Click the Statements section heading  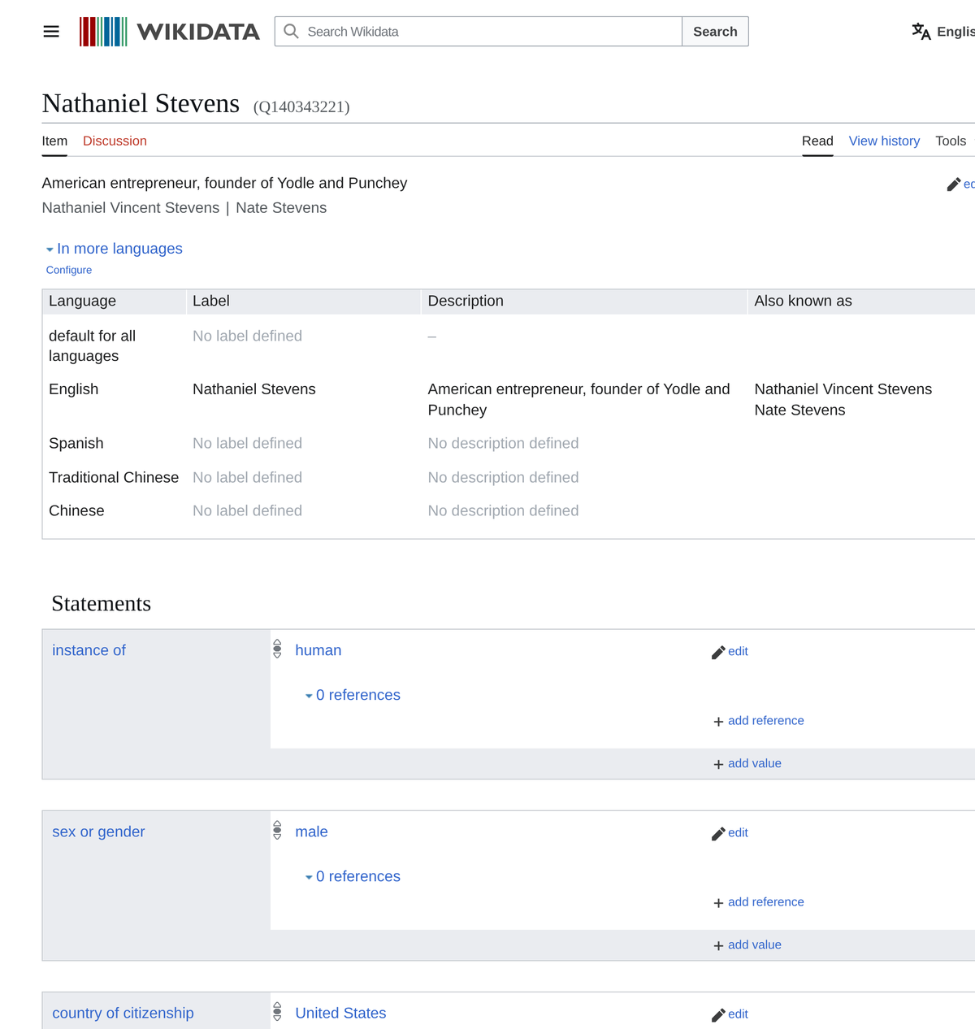point(102,604)
